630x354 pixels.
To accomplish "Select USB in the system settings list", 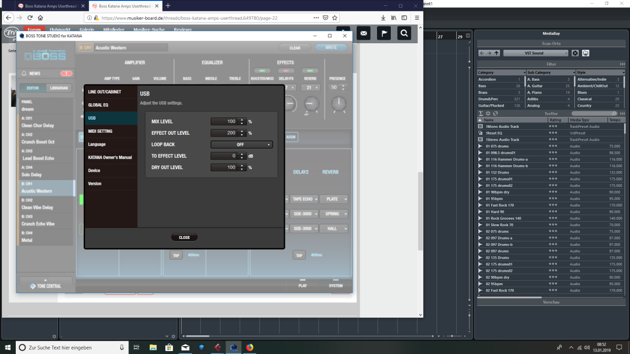I will pos(111,118).
